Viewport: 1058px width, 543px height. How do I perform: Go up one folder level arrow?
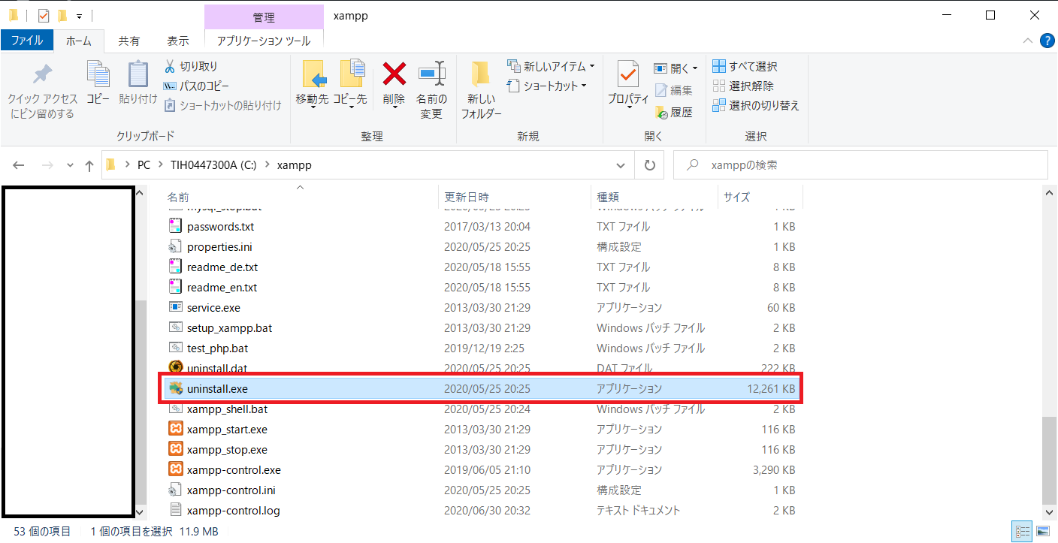[89, 165]
